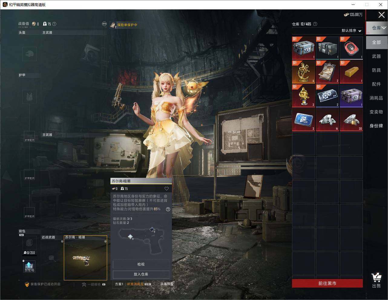Viewport: 388px width, 300px height.
Task: Toggle the 装备保护已成功开启 protection shield
Action: (27, 284)
